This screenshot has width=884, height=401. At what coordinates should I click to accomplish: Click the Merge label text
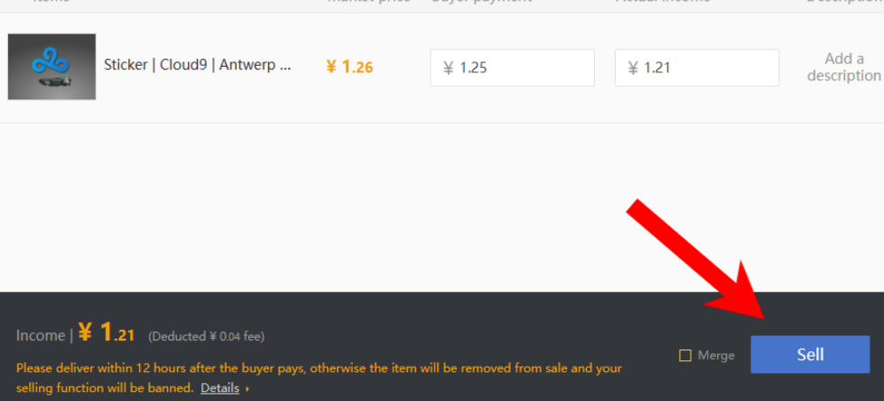pyautogui.click(x=716, y=355)
